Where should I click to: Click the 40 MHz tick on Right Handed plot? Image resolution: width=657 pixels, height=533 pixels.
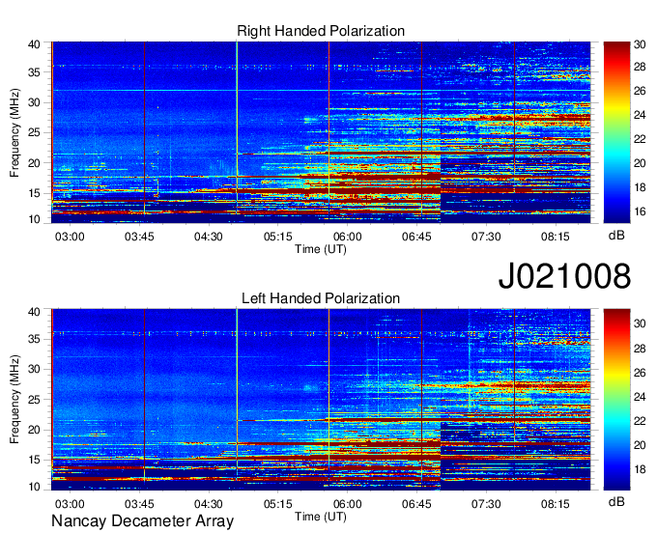(34, 44)
